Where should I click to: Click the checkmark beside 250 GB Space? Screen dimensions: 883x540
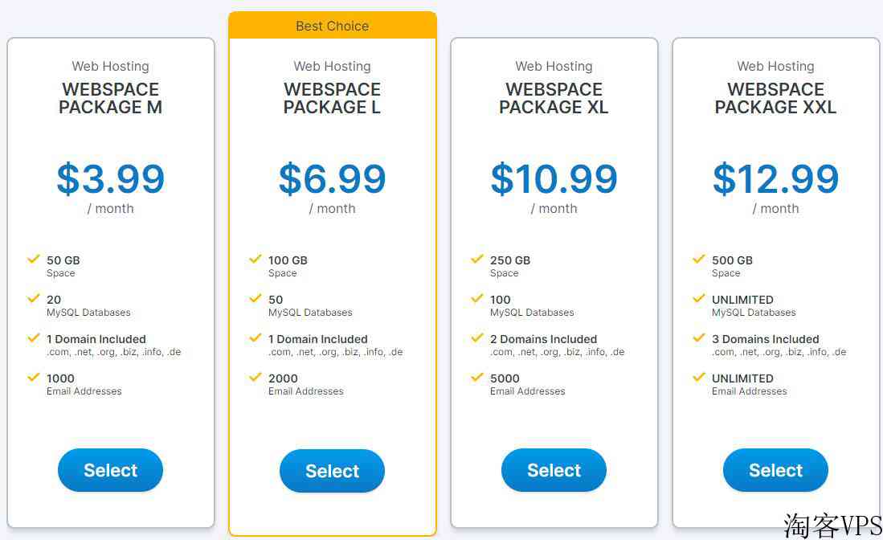point(477,259)
